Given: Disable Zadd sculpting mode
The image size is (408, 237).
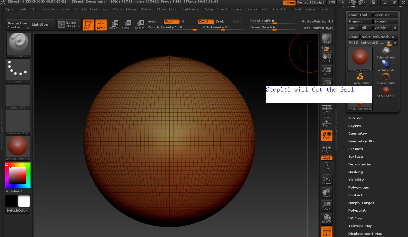Looking at the screenshot, I should point(206,22).
